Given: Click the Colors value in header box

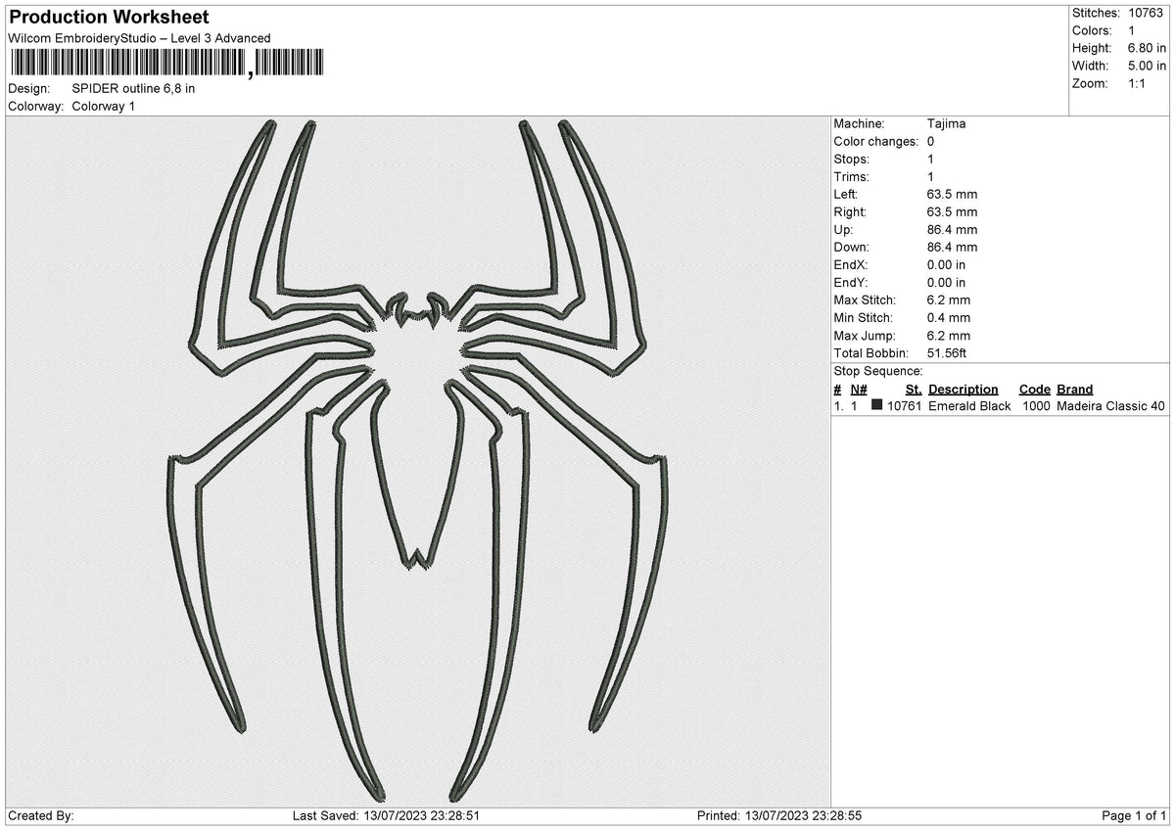Looking at the screenshot, I should click(x=1131, y=30).
